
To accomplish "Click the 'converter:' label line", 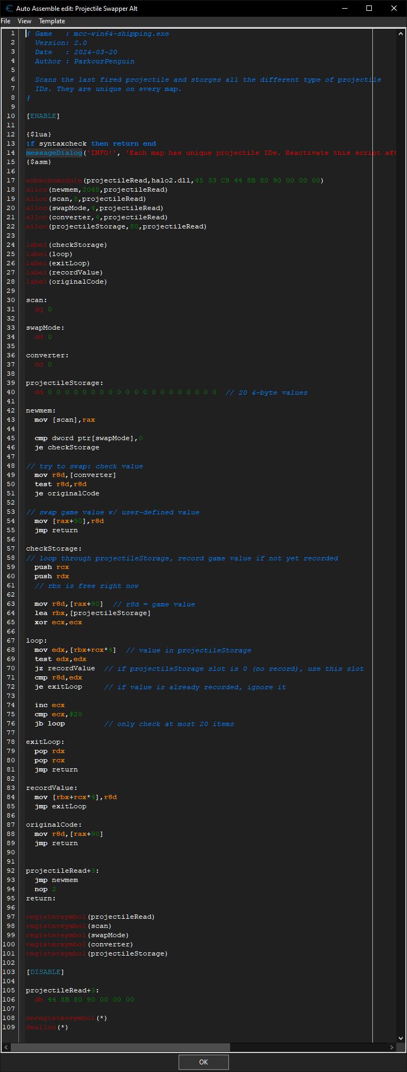I will point(48,356).
